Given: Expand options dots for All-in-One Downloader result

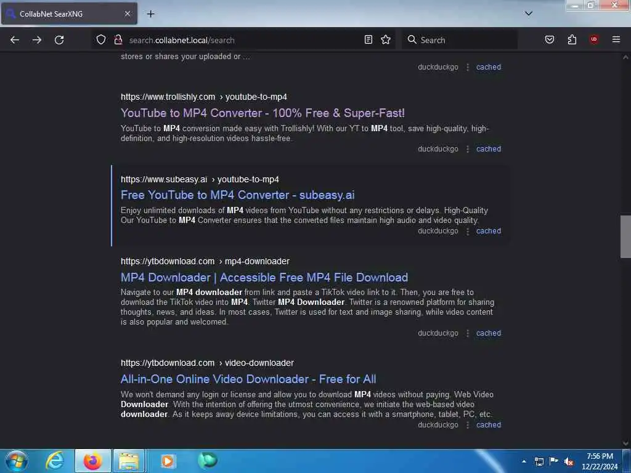Looking at the screenshot, I should point(468,425).
